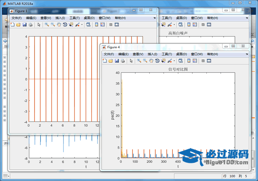Enable Data Cursor tool in Figure 4
This screenshot has height=181, width=258.
coord(163,61)
